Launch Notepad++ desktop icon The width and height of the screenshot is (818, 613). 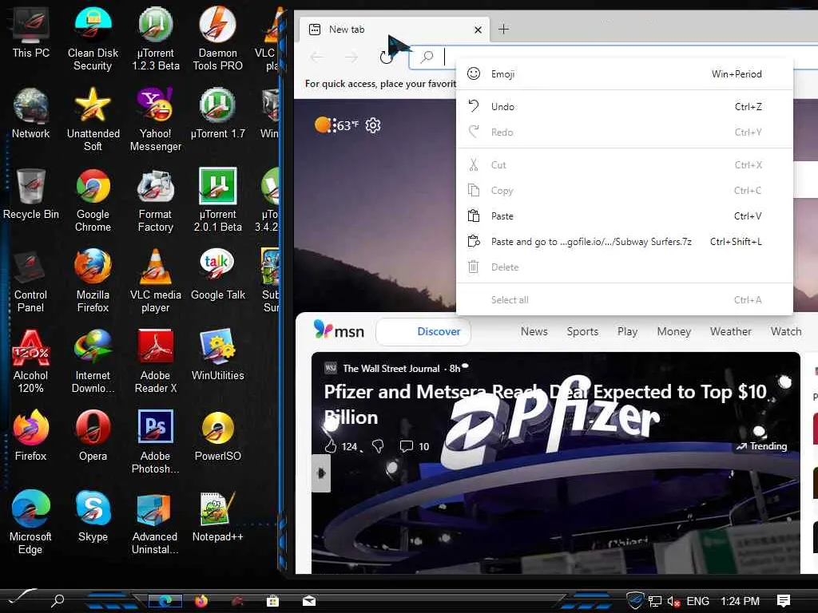click(217, 516)
